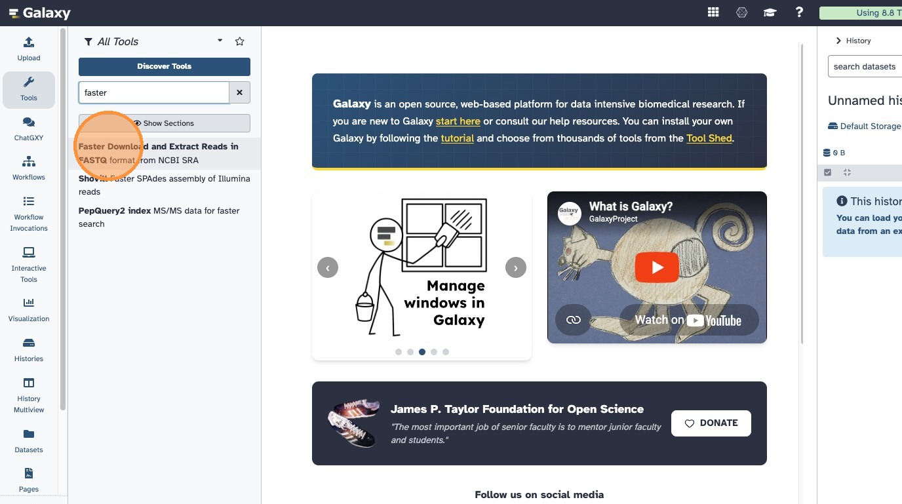The image size is (902, 504).
Task: Select the first carousel slide dot
Action: [x=399, y=352]
